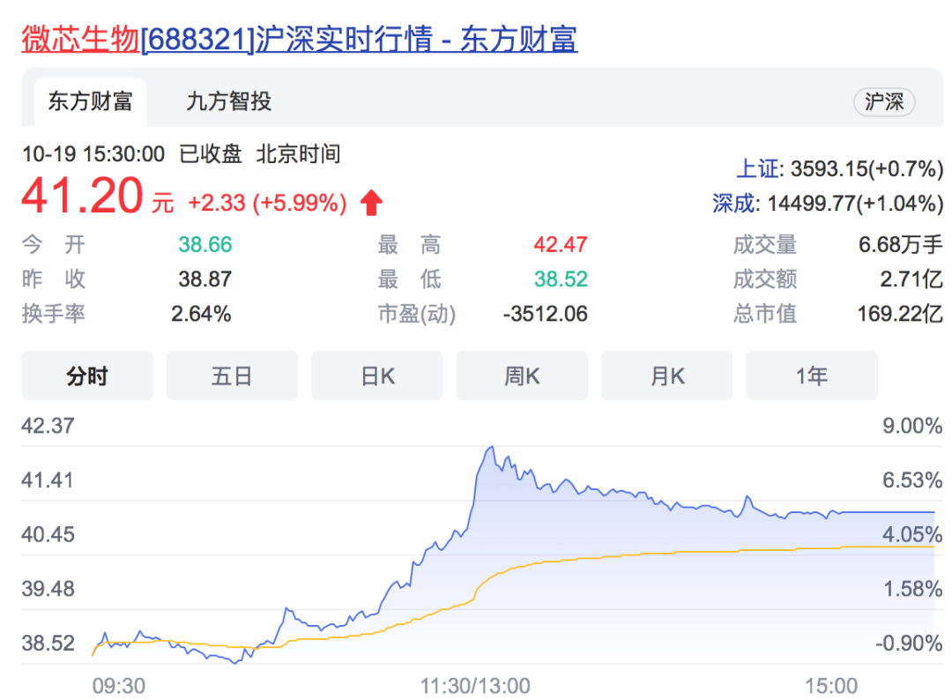Image resolution: width=952 pixels, height=700 pixels.
Task: Click the 6.53% axis label
Action: 912,480
